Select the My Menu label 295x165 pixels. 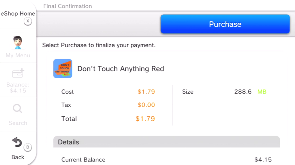(x=18, y=55)
